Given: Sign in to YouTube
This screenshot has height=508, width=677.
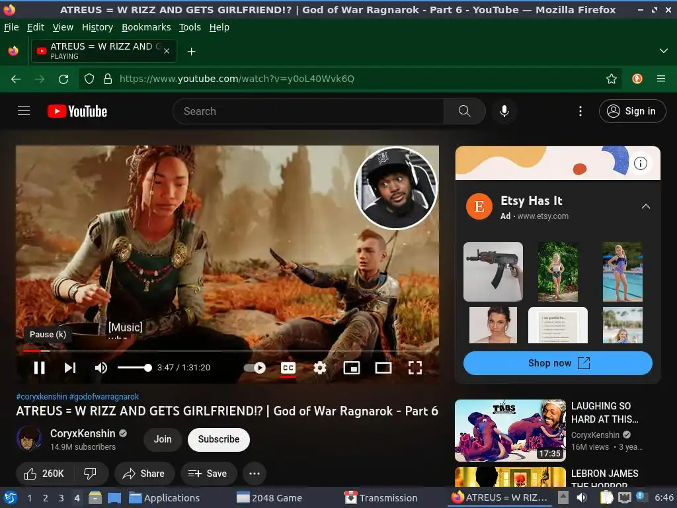Looking at the screenshot, I should tap(633, 111).
